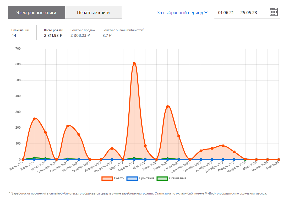Click the Ноябрь 2022 royalty data point
This screenshot has height=206, width=289.
click(x=212, y=148)
